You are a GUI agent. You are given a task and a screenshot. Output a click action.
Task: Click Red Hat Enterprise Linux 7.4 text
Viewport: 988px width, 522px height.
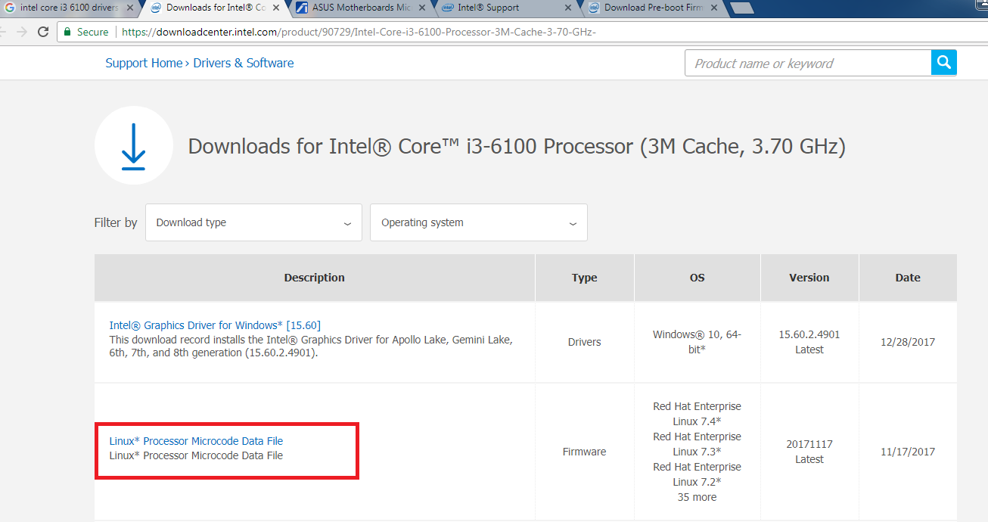(x=698, y=414)
